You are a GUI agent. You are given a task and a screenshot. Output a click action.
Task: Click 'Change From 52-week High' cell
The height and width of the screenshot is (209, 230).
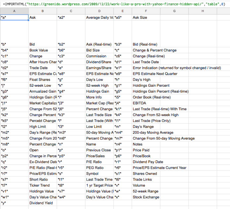click(156, 115)
